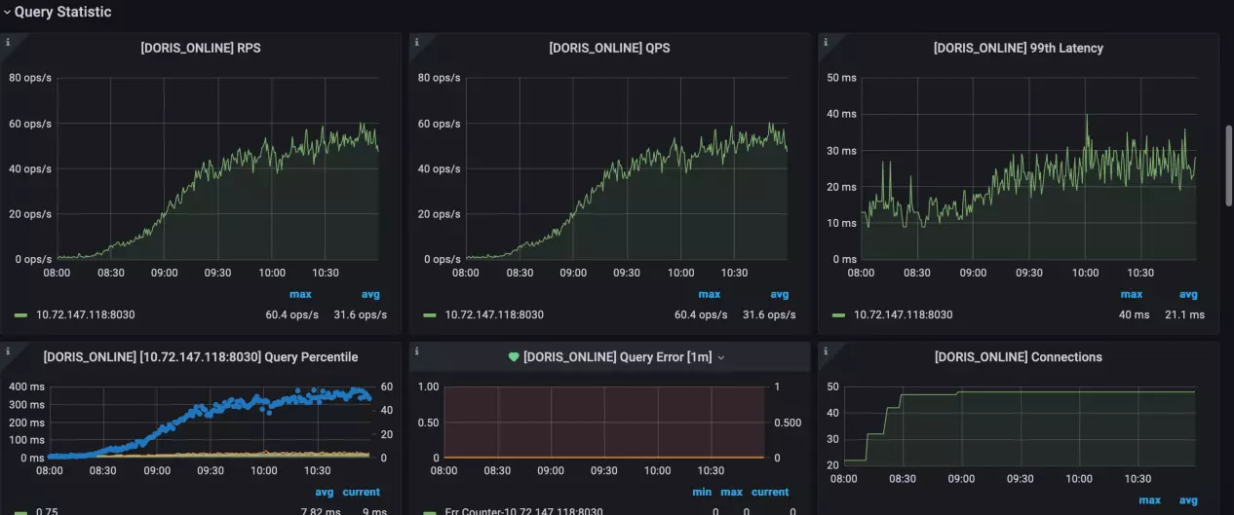
Task: Click the dashboard vertical scrollbar thumb
Action: 1228,165
